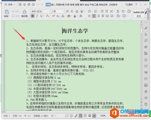The width and height of the screenshot is (151, 120).
Task: Toggle Underline U button
Action: [42, 16]
